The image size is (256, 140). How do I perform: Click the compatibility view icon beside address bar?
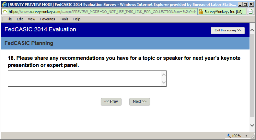point(250,11)
